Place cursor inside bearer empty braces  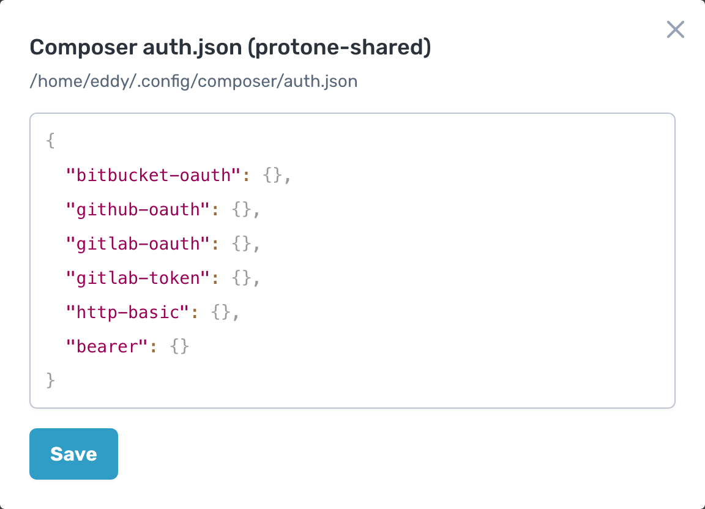click(x=179, y=347)
